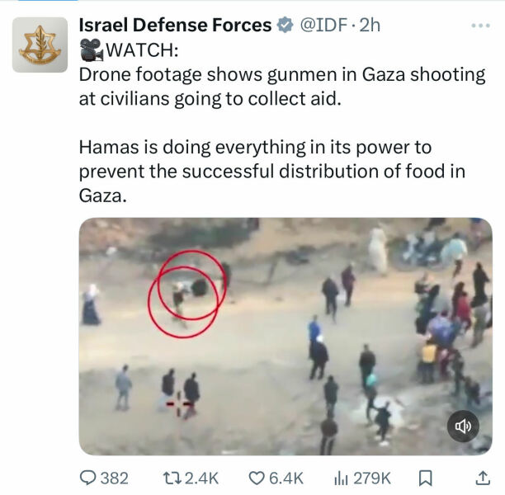The image size is (505, 495).
Task: Click the 382 replies count
Action: pyautogui.click(x=114, y=478)
